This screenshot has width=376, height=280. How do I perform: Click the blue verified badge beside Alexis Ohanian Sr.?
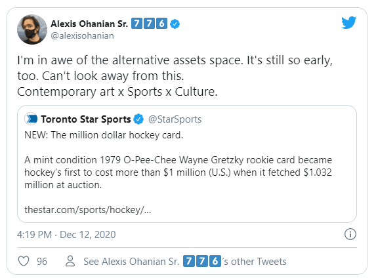click(175, 24)
